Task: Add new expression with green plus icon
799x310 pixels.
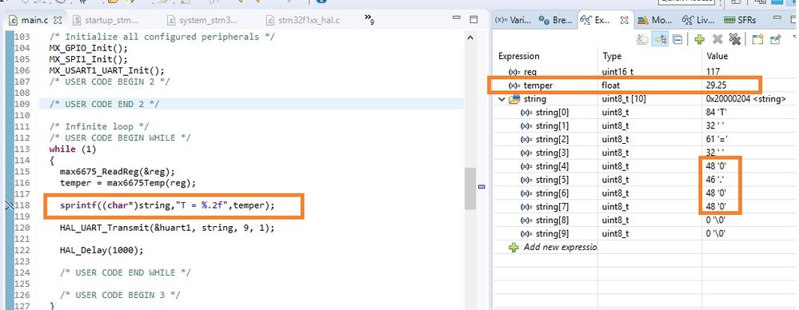Action: [x=699, y=39]
